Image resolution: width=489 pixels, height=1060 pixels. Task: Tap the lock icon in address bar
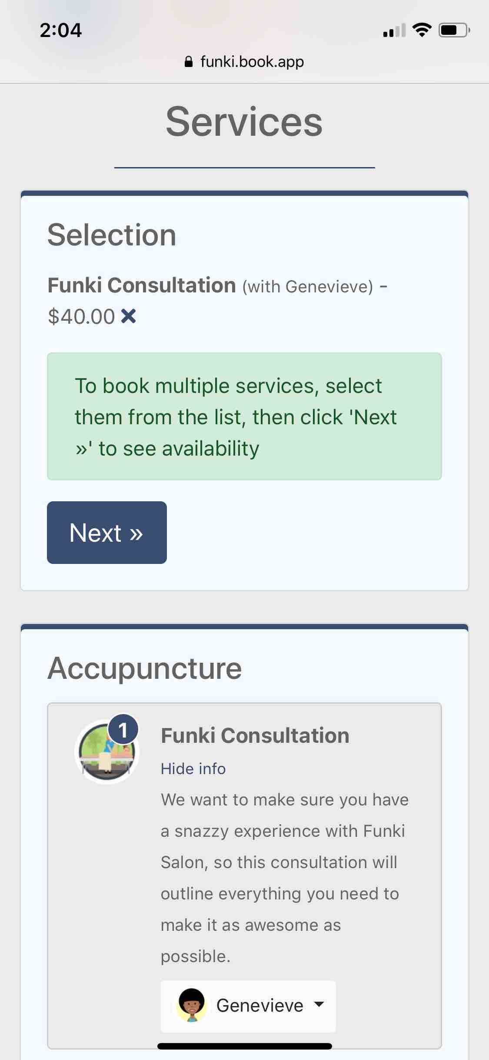pyautogui.click(x=189, y=62)
